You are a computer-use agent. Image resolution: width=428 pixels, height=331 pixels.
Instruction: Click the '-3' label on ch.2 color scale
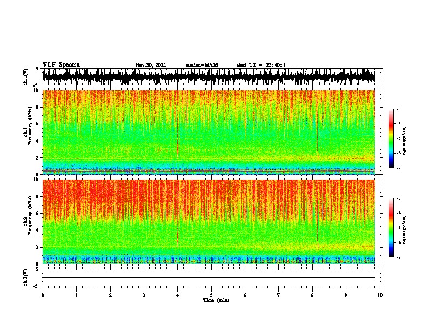tap(398, 198)
